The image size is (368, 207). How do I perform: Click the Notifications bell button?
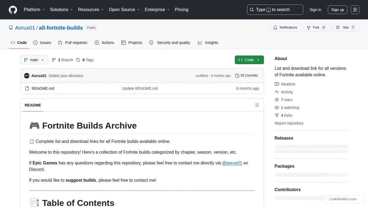pyautogui.click(x=285, y=27)
